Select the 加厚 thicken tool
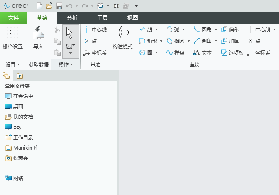 click(x=230, y=41)
